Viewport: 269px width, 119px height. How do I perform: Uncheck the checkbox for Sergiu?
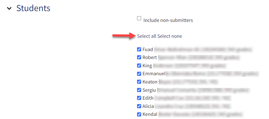pyautogui.click(x=139, y=90)
